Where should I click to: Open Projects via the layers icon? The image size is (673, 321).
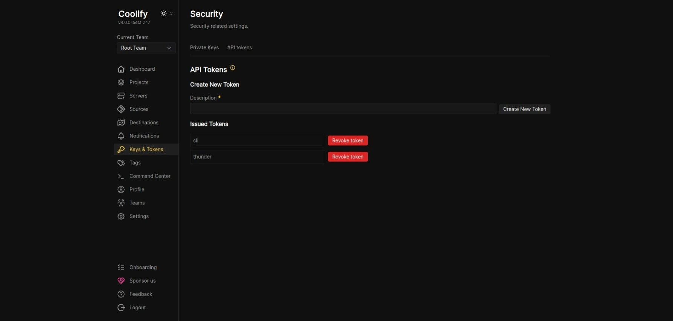[x=121, y=82]
